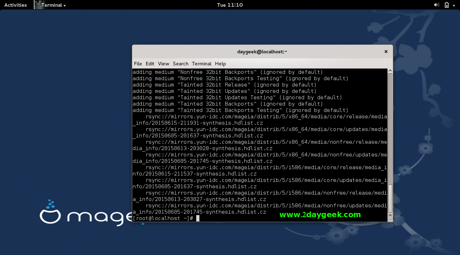This screenshot has height=255, width=460.
Task: Open the Search menu
Action: (180, 64)
